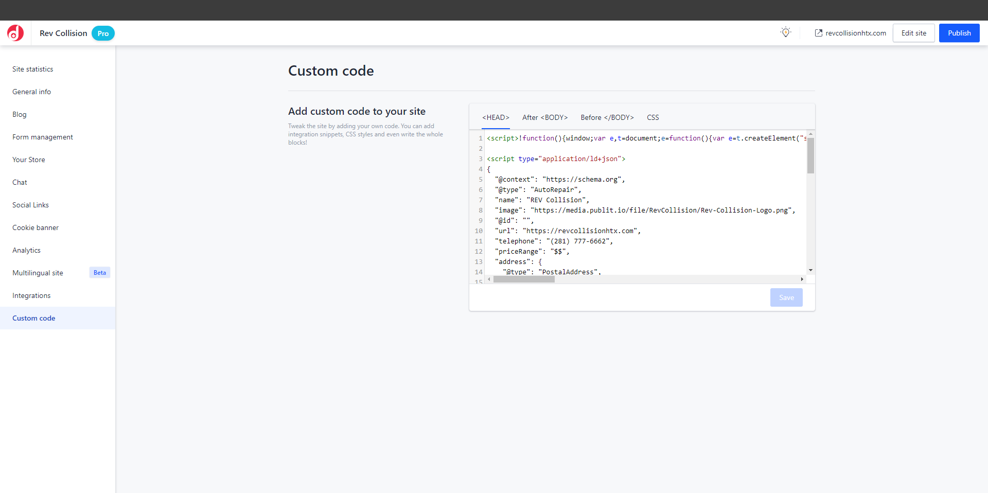
Task: Click the "@context" schema.org code line
Action: (560, 180)
